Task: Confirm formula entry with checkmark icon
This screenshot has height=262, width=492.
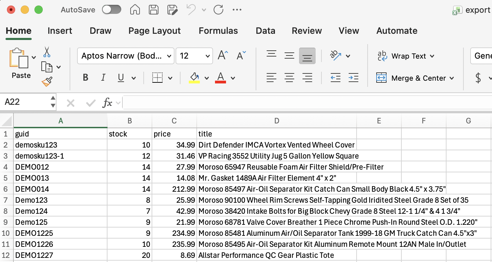Action: pos(91,103)
